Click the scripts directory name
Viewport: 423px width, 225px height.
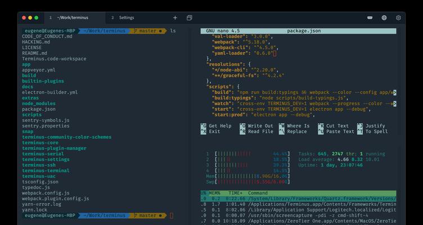click(32, 115)
